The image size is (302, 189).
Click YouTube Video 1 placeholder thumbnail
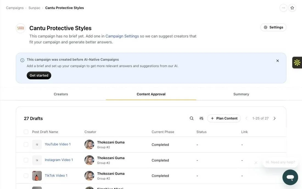(37, 144)
